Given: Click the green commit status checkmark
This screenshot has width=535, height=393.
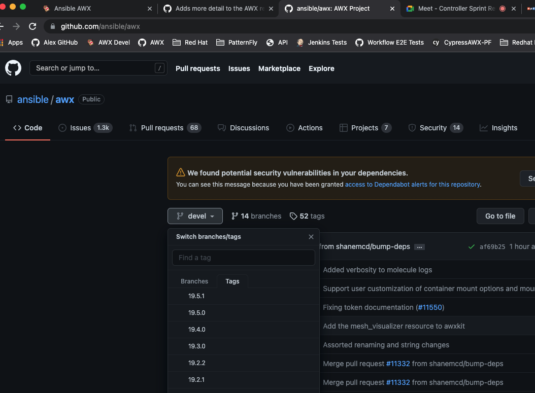Looking at the screenshot, I should [x=472, y=247].
